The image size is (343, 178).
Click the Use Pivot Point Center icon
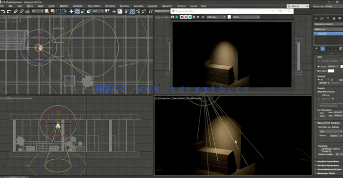click(108, 11)
